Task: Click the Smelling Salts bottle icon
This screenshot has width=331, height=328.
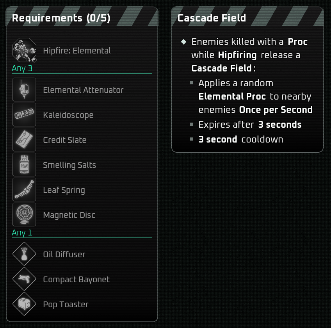Action: [x=24, y=165]
